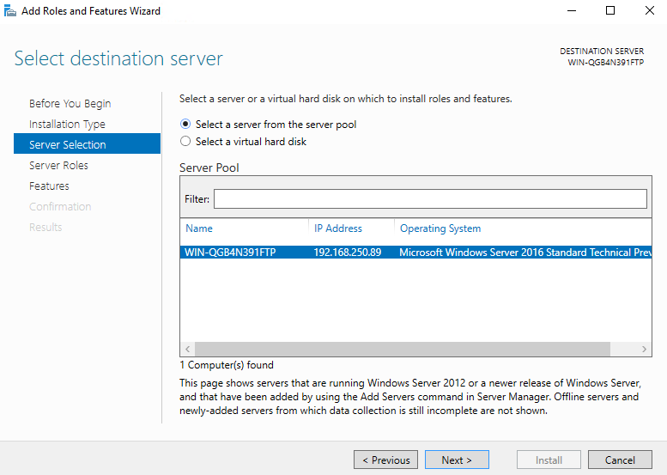The height and width of the screenshot is (475, 667).
Task: Focus the Filter text box
Action: [430, 198]
